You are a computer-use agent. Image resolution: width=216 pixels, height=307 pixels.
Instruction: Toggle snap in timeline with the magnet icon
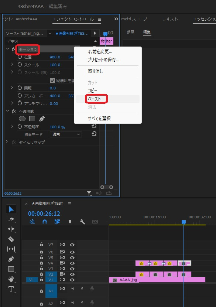[45, 222]
